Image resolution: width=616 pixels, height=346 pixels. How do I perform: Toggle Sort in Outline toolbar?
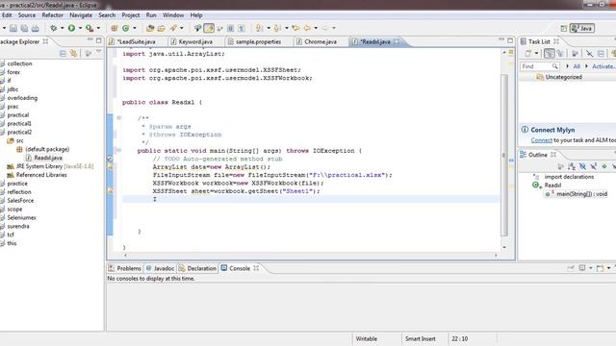pos(572,166)
